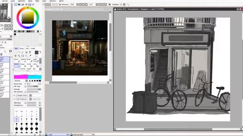Image resolution: width=243 pixels, height=136 pixels.
Task: Open the Simple Circle shape list dropdown
Action: pos(30,96)
